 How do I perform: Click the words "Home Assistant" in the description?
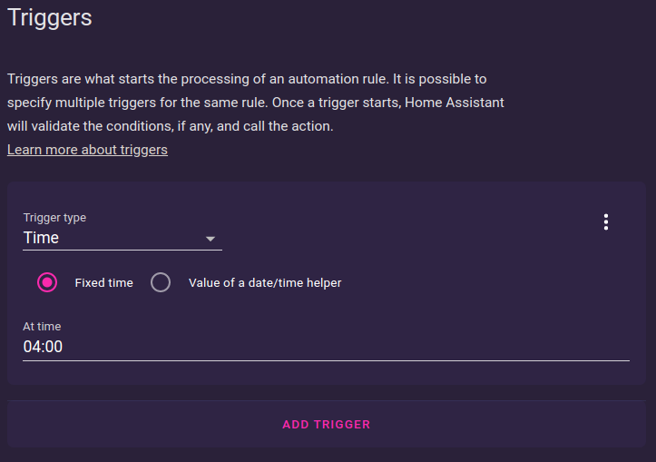coord(455,103)
